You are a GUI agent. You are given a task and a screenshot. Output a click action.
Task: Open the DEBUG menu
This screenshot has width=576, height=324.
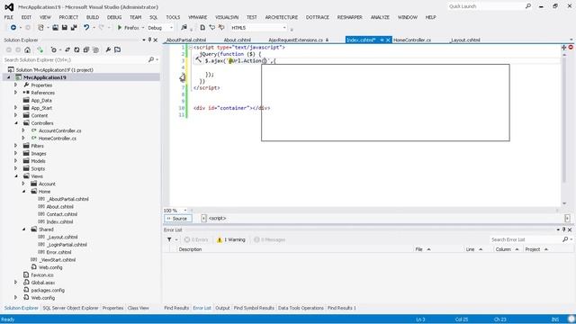pyautogui.click(x=114, y=17)
